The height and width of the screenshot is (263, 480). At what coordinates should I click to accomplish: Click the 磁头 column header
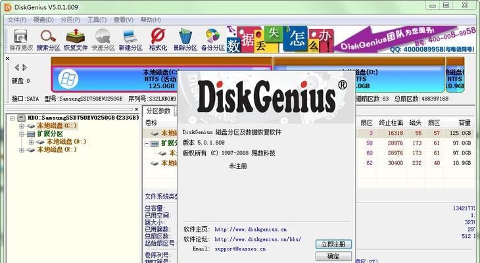point(415,123)
